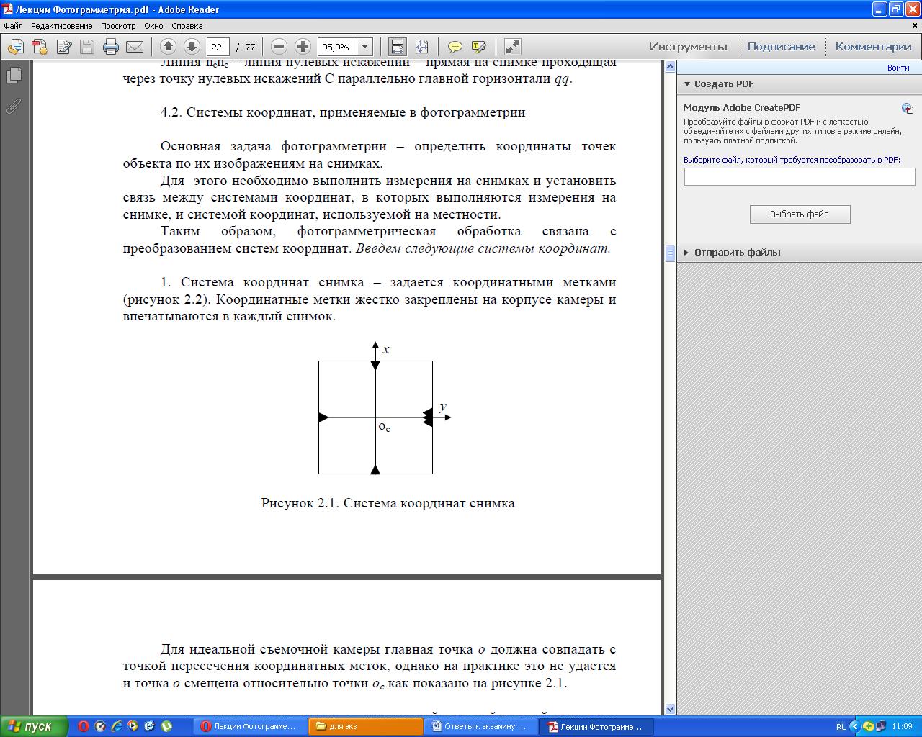
Task: Switch to Opera Лекции Фотограмме taskbar window
Action: pos(249,726)
